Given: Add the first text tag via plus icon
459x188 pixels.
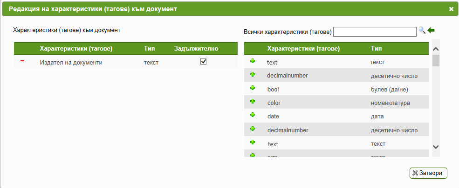Looking at the screenshot, I should tap(253, 61).
